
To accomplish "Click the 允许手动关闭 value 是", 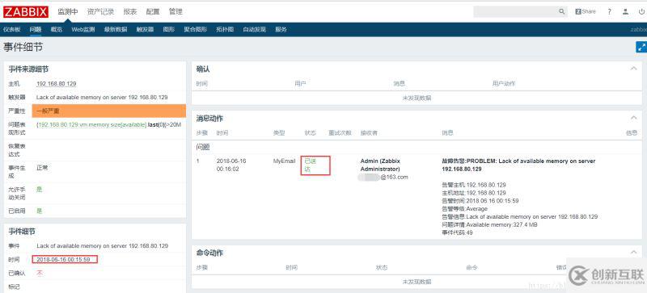I will 39,189.
